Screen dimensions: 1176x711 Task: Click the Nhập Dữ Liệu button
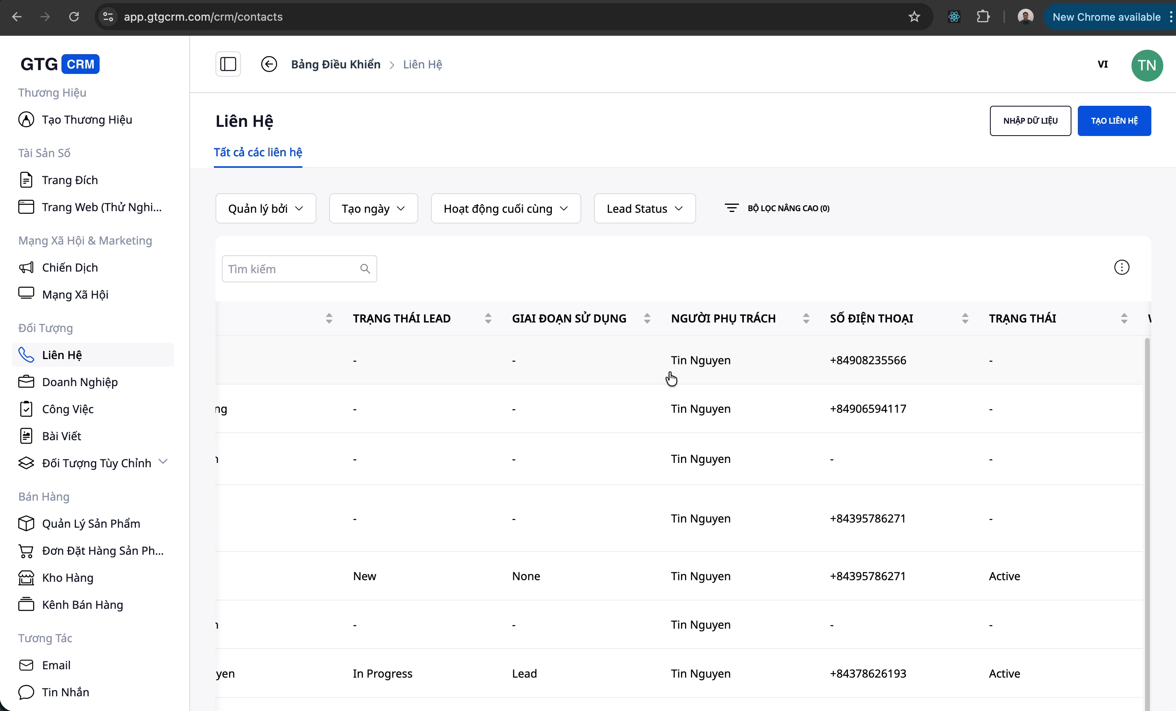pyautogui.click(x=1030, y=121)
